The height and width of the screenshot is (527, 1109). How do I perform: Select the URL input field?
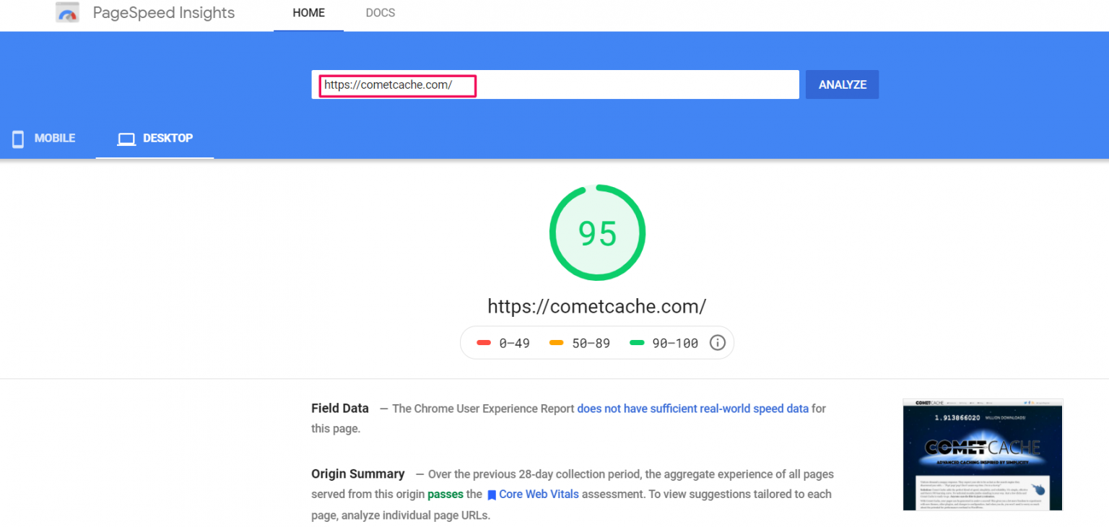pos(556,84)
